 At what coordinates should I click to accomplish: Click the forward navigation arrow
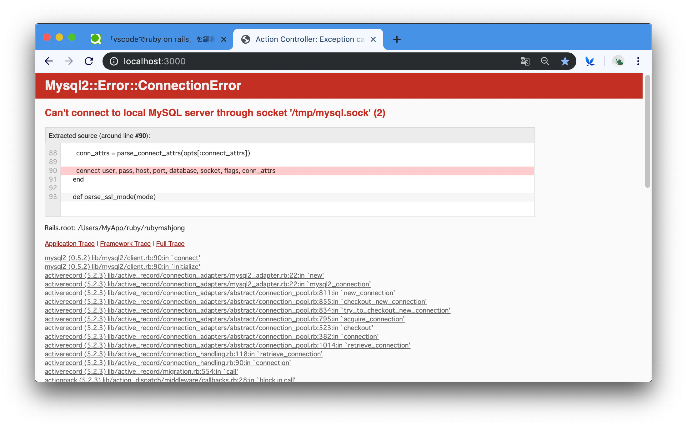(69, 61)
